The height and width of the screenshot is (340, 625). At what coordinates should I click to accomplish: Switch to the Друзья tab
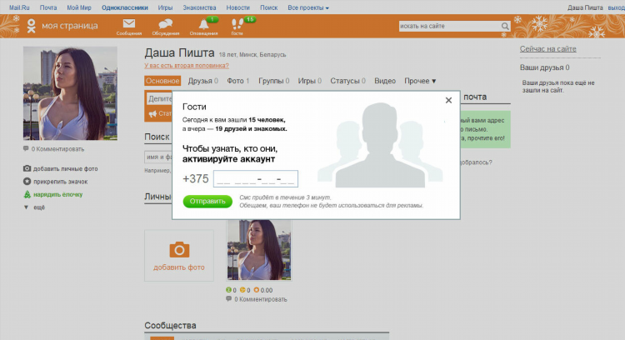click(x=202, y=81)
